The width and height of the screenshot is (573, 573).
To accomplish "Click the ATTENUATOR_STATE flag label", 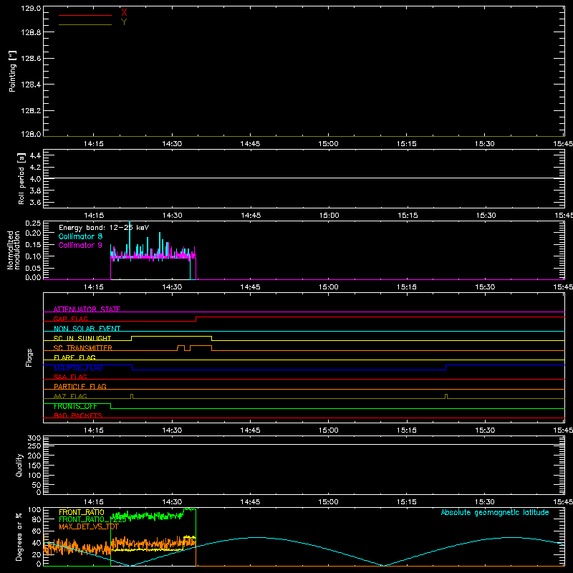I will click(x=87, y=309).
